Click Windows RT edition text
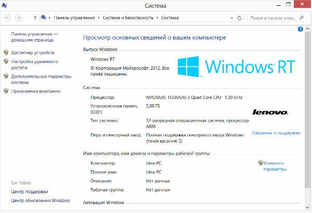This screenshot has height=213, width=312. coord(102,59)
